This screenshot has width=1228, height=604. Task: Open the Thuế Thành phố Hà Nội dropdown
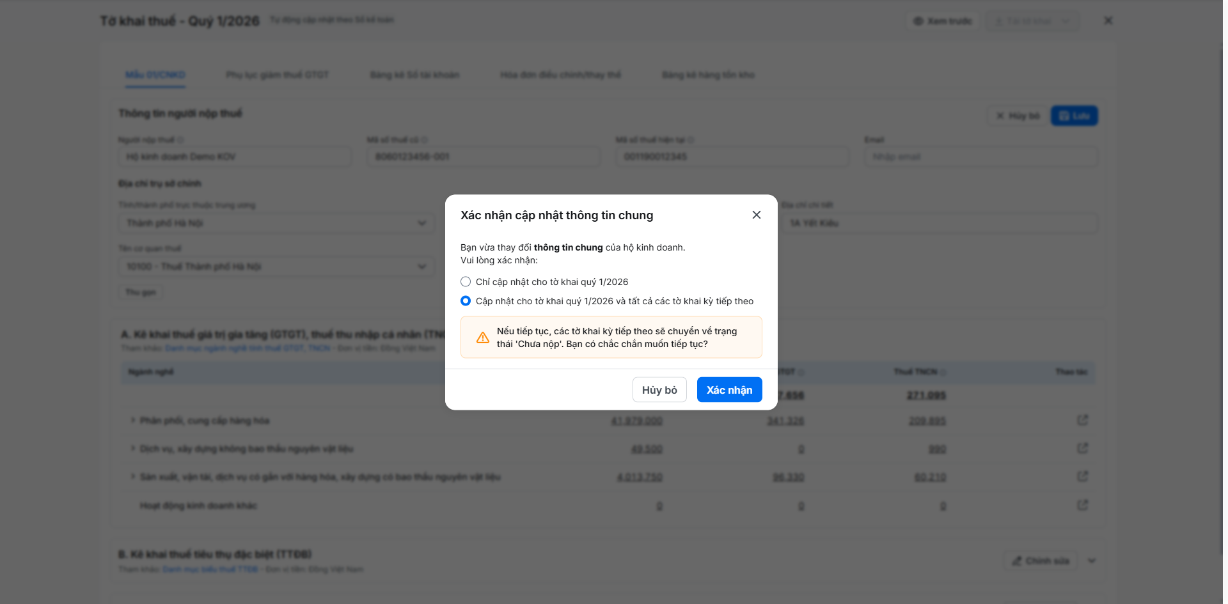point(276,267)
